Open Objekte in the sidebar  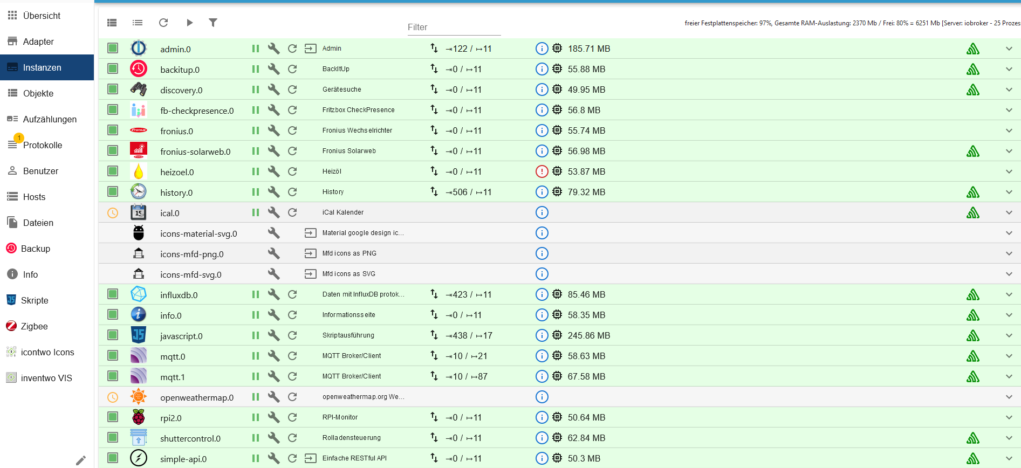pyautogui.click(x=47, y=93)
